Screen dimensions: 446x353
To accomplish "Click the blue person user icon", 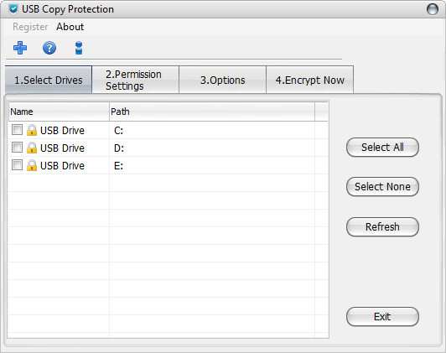I will point(79,48).
